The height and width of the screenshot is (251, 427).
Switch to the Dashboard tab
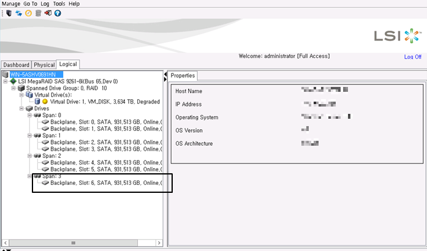[x=16, y=65]
